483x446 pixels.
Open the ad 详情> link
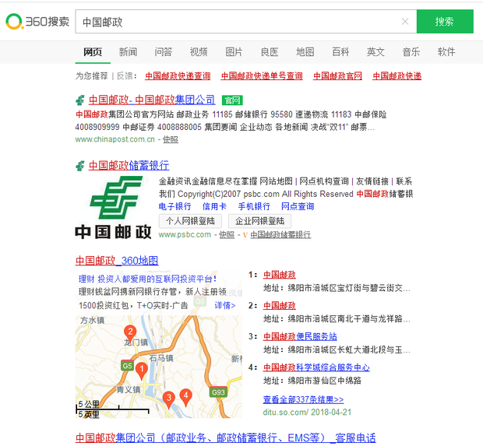pos(225,305)
